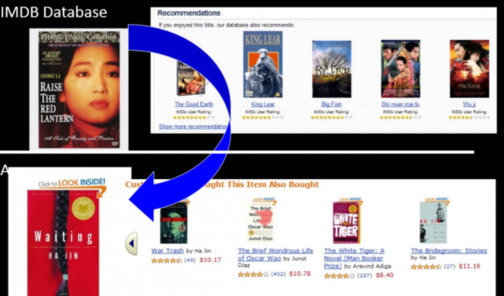Click the Waiting book cover by Ha Jin
The height and width of the screenshot is (296, 504).
[x=63, y=243]
